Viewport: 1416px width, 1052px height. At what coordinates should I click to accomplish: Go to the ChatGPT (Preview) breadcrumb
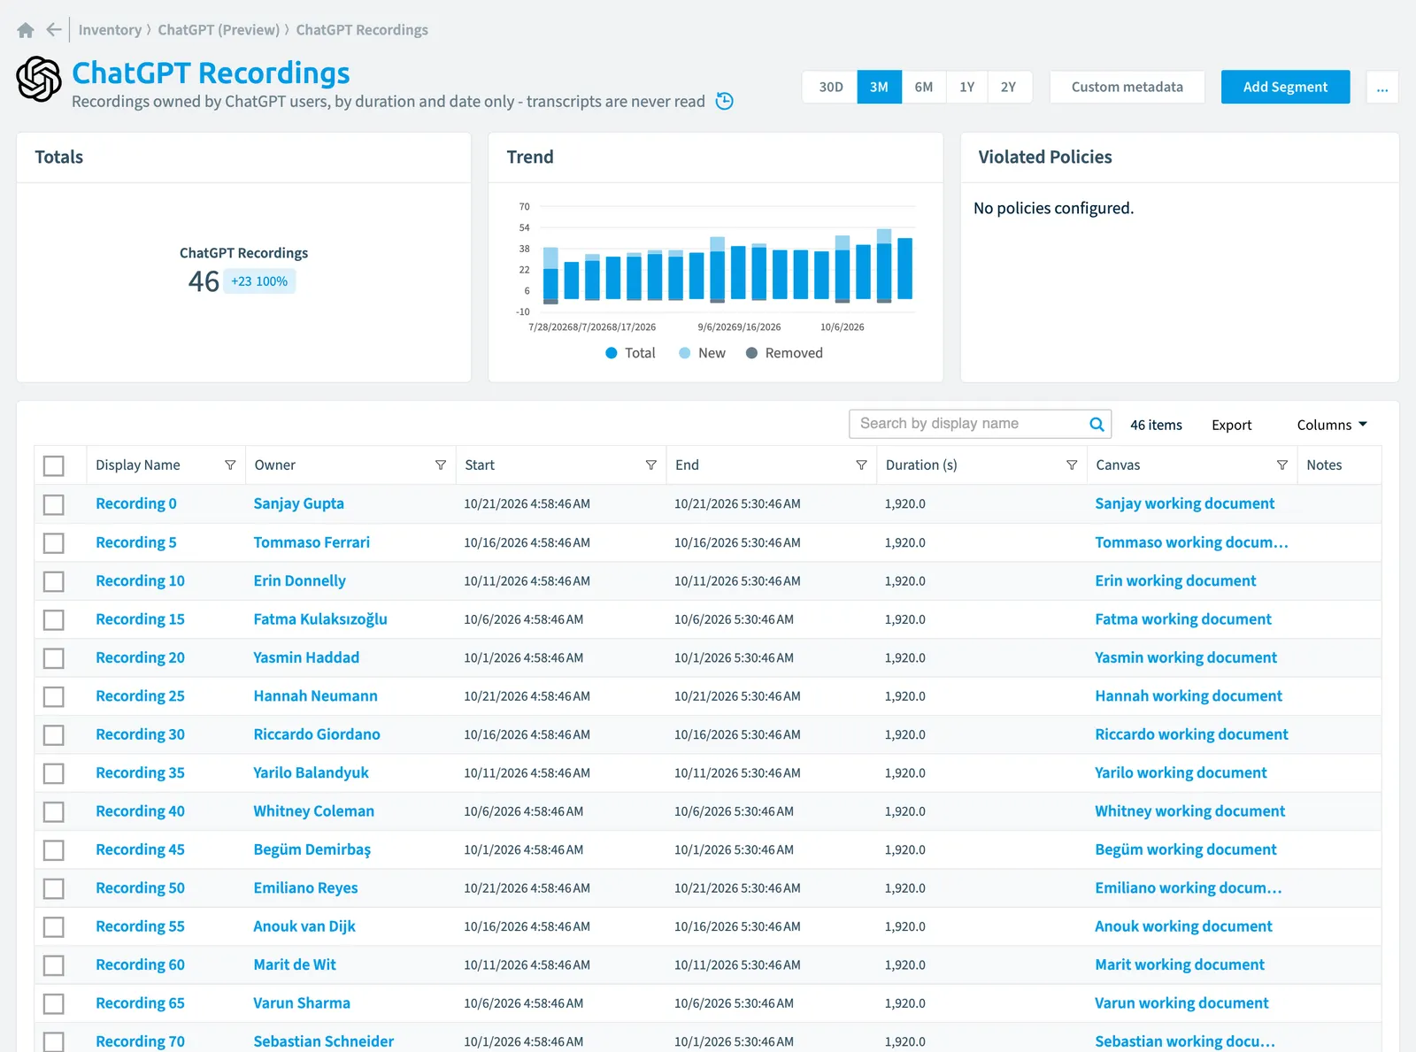(x=219, y=30)
